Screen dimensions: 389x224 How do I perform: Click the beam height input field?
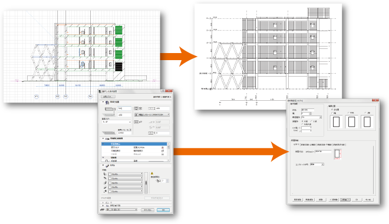pyautogui.click(x=124, y=108)
